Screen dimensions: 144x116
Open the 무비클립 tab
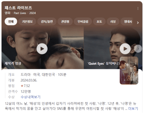click(83, 22)
